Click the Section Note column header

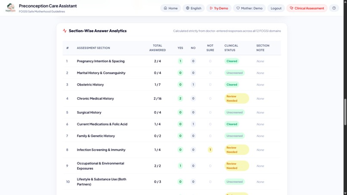[263, 48]
